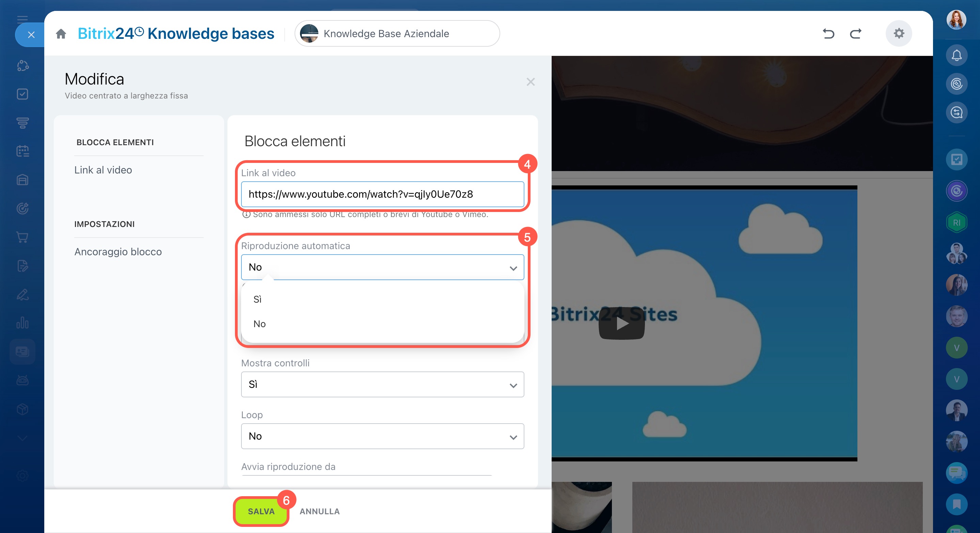Open the Mostra controlli dropdown
Viewport: 980px width, 533px height.
tap(382, 384)
